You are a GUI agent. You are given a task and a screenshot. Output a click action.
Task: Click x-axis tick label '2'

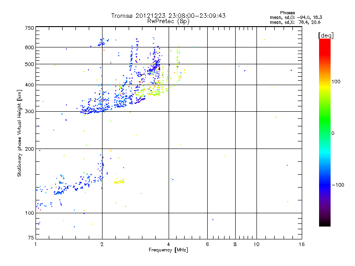102,244
